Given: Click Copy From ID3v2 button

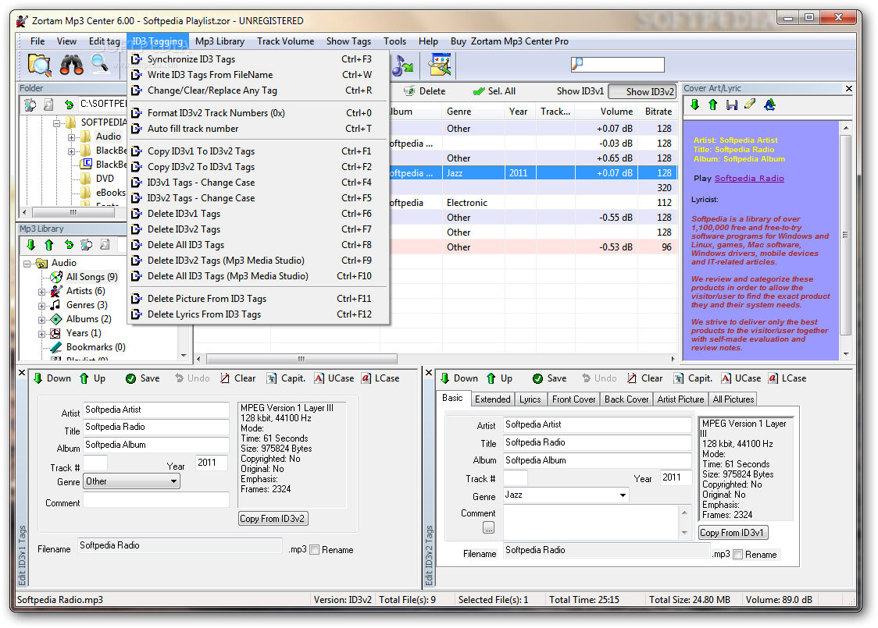Looking at the screenshot, I should coord(273,519).
